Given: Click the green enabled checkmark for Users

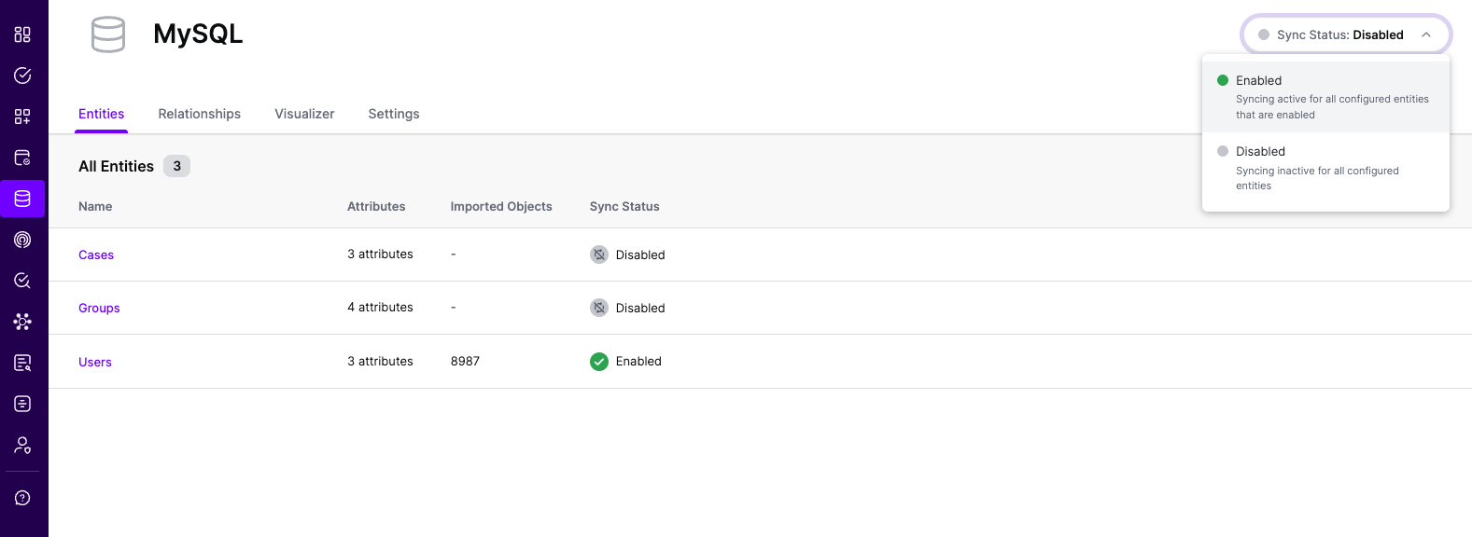Looking at the screenshot, I should 599,362.
